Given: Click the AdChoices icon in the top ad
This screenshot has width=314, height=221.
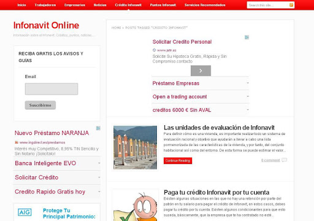Looking at the screenshot, I should point(247,37).
